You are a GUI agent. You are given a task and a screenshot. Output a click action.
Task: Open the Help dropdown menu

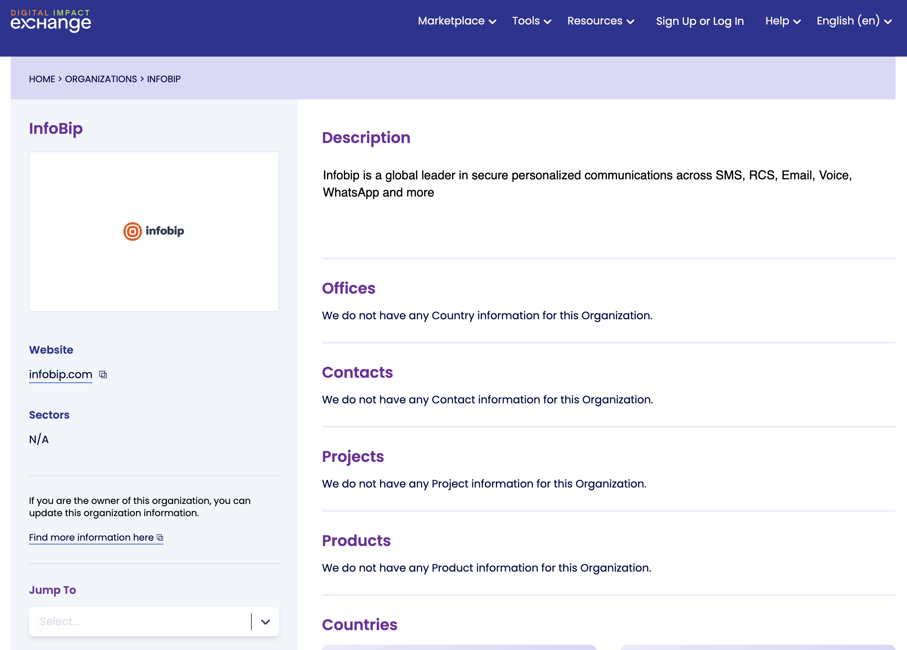point(782,21)
